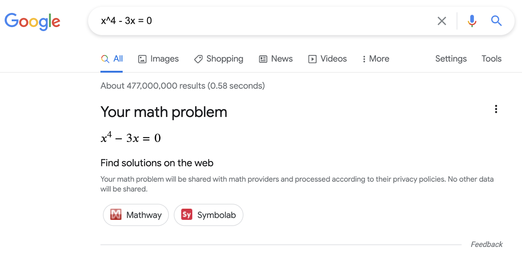Click the magnifying glass search icon
The height and width of the screenshot is (258, 522).
point(496,21)
